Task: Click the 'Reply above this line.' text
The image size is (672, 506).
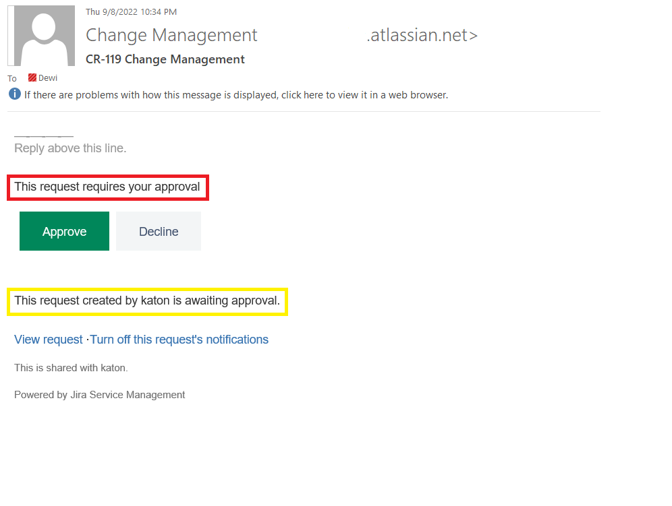Action: click(70, 148)
